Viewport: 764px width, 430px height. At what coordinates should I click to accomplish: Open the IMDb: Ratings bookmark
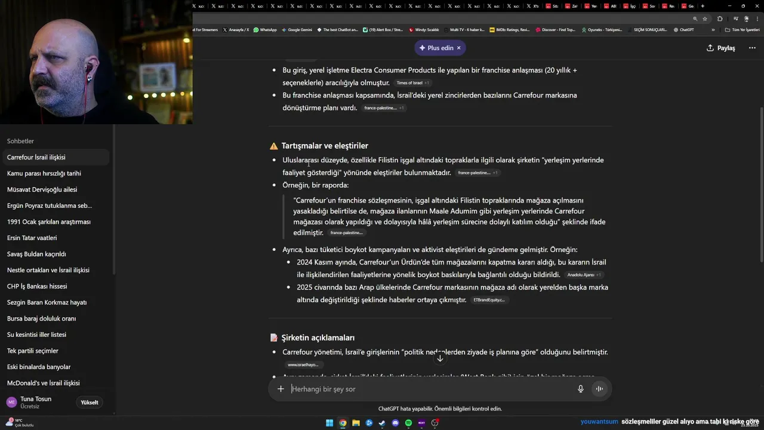point(509,30)
